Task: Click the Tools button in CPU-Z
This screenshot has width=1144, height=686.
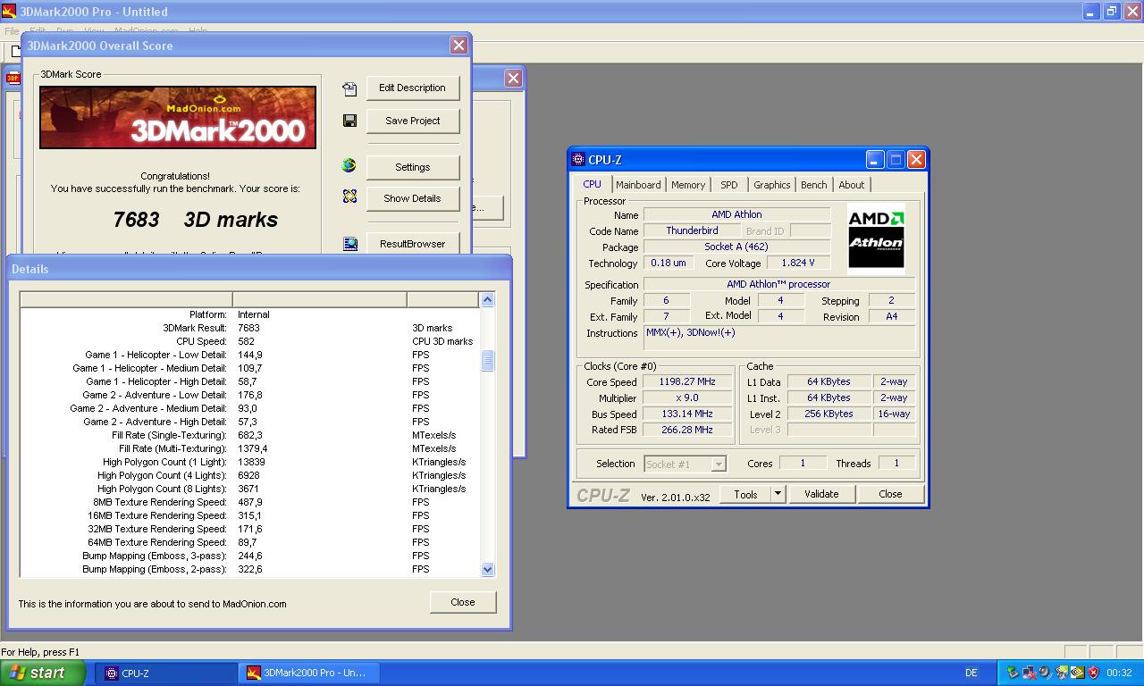Action: point(745,494)
